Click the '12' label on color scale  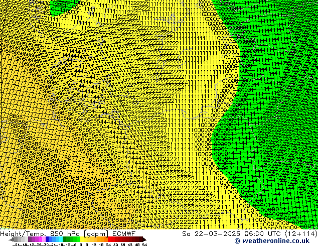[94, 244]
